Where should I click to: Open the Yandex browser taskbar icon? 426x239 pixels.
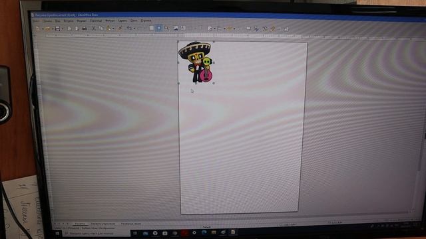[x=155, y=233]
